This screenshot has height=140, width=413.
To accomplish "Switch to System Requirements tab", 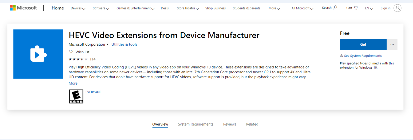I will (196, 124).
